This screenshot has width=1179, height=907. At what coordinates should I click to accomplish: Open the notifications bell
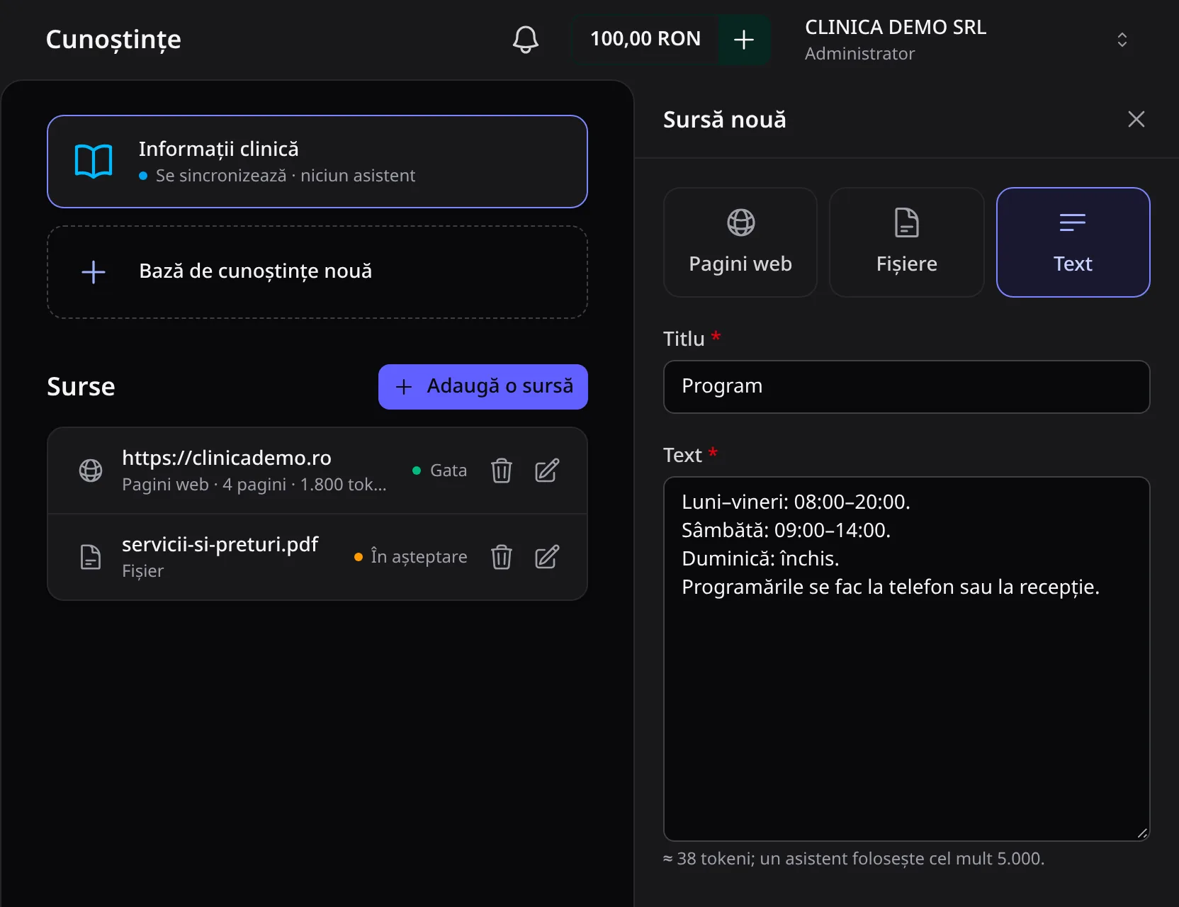(526, 40)
